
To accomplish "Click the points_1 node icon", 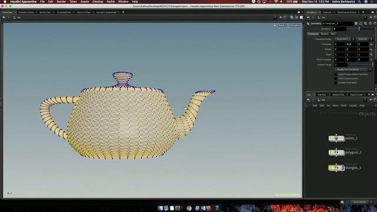I will (x=336, y=138).
